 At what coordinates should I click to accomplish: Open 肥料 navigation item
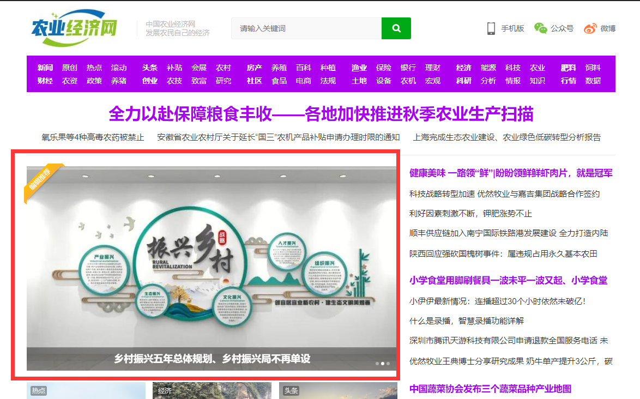[569, 68]
